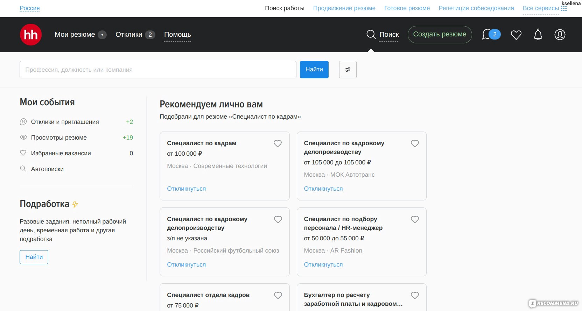
Task: Favorite the Российский футбольный союз vacancy
Action: tap(278, 219)
